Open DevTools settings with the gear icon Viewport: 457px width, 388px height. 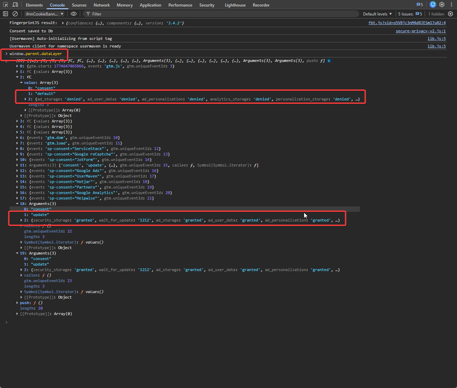(x=442, y=5)
